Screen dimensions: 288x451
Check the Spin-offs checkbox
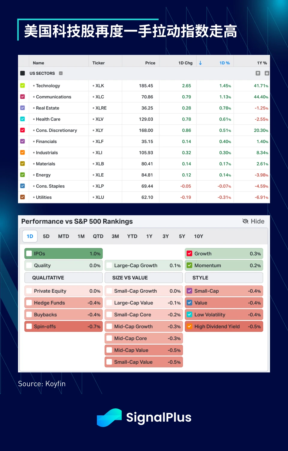(x=29, y=326)
